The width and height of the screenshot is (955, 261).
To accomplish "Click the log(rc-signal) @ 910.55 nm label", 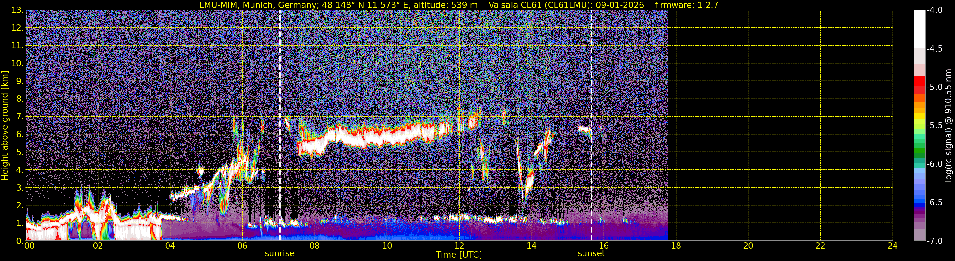I will [x=948, y=125].
